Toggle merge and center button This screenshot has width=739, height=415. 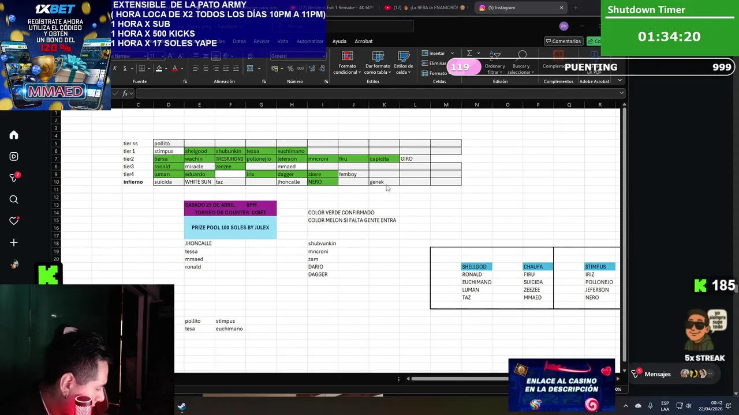250,69
